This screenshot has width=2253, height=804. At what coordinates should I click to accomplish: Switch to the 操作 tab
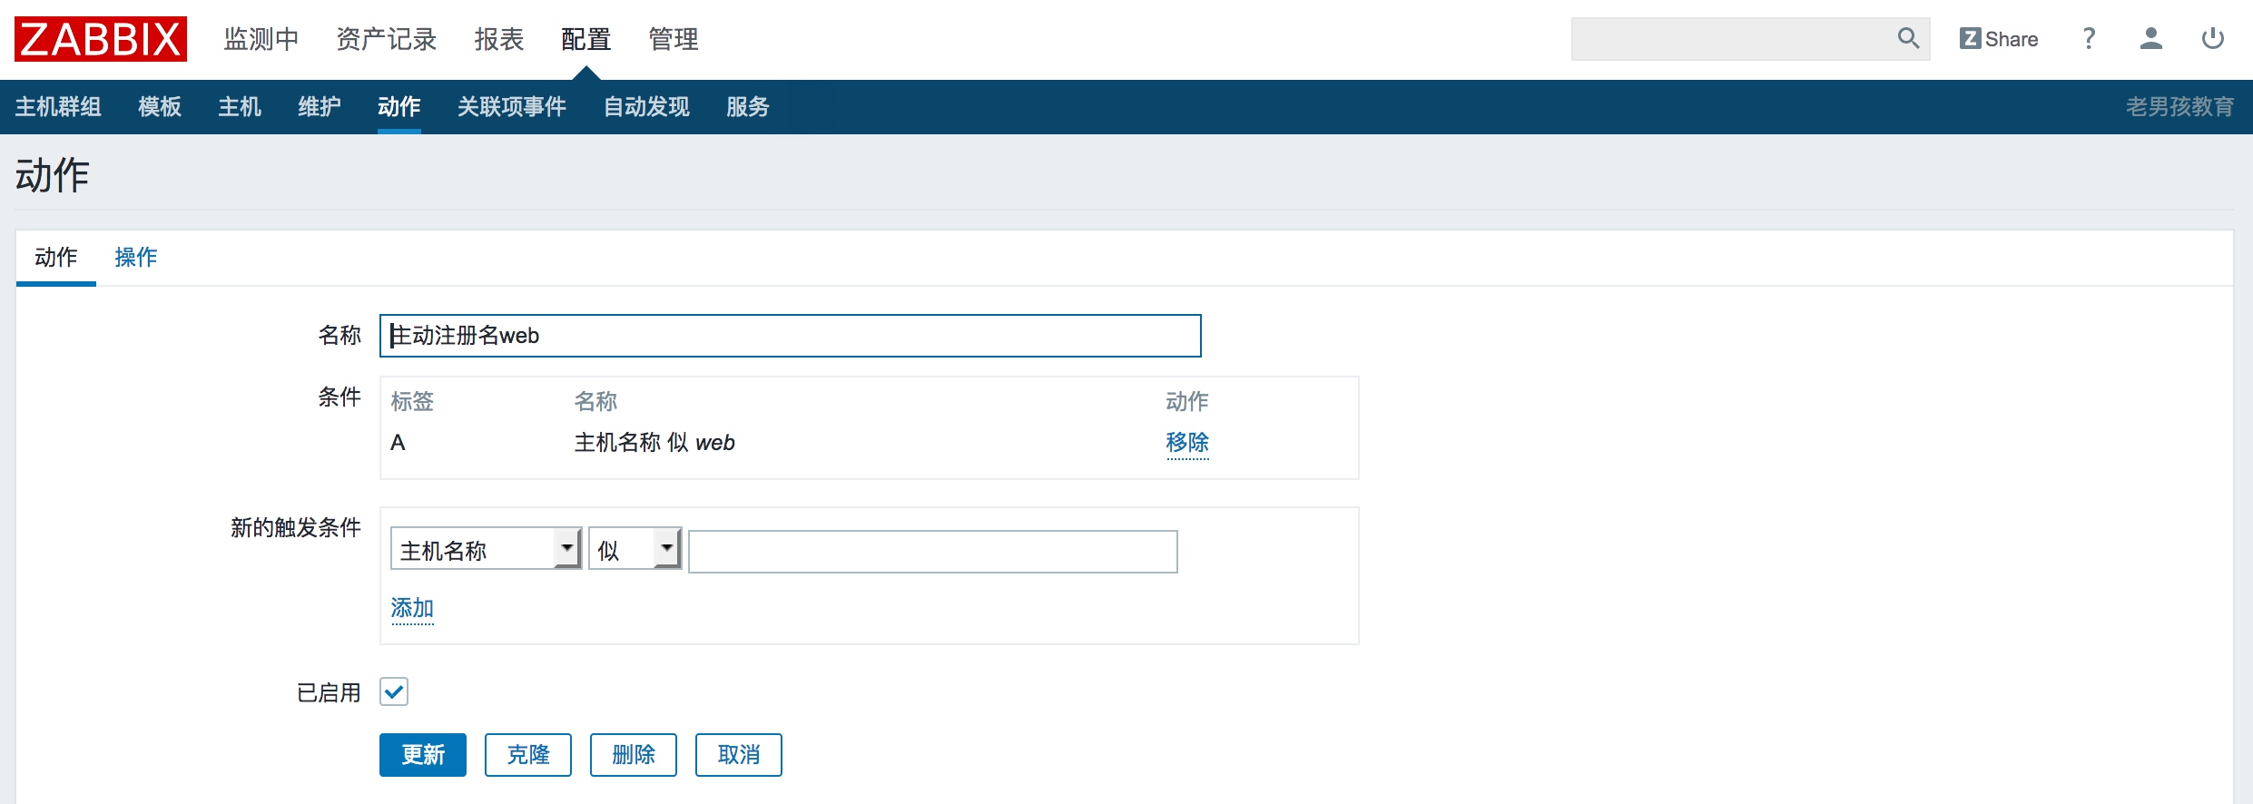[136, 257]
